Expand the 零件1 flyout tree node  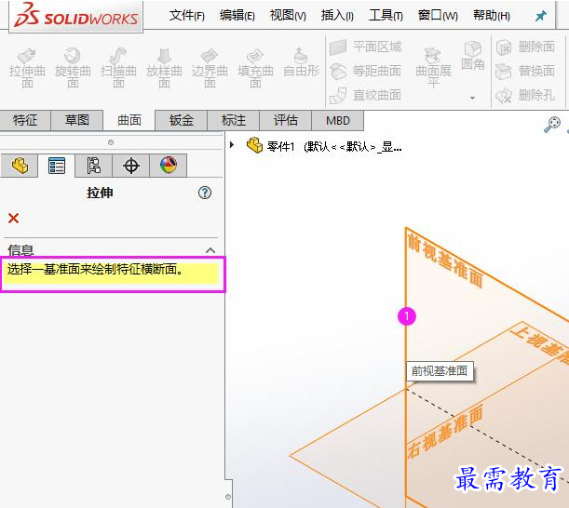point(232,145)
